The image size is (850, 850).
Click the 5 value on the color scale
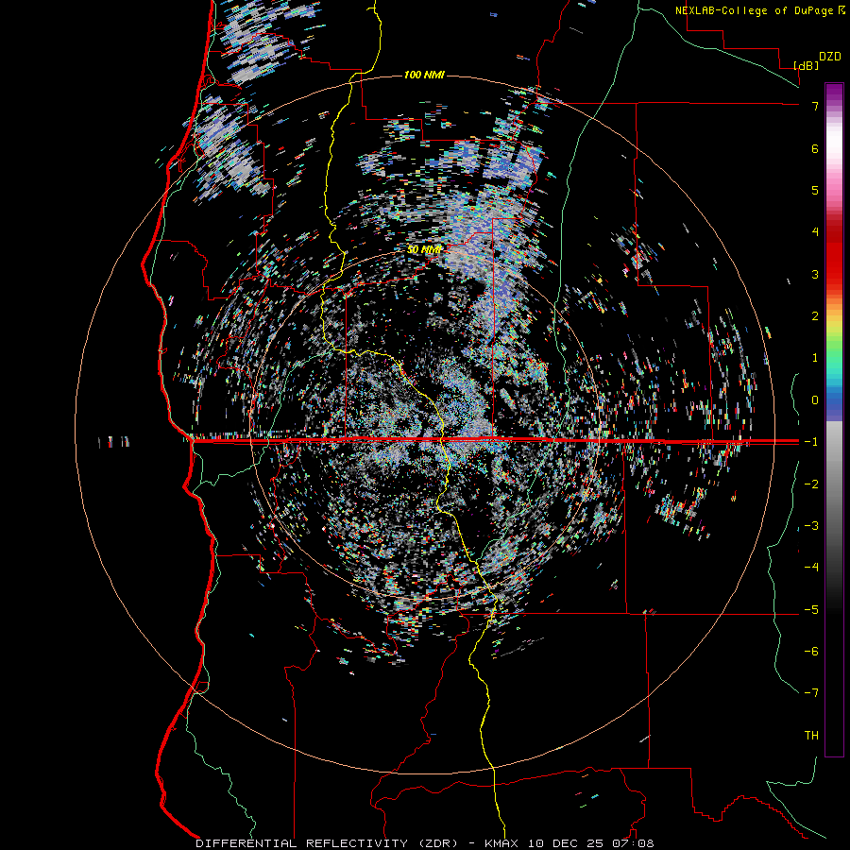coord(815,190)
